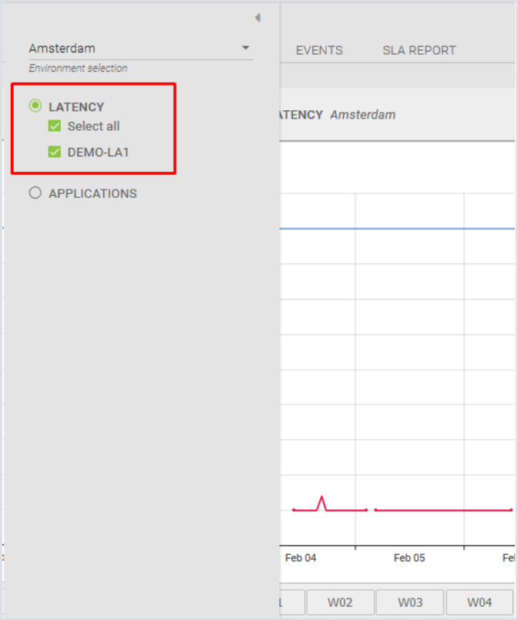Choose the W02 week button
The image size is (518, 620).
(x=340, y=602)
